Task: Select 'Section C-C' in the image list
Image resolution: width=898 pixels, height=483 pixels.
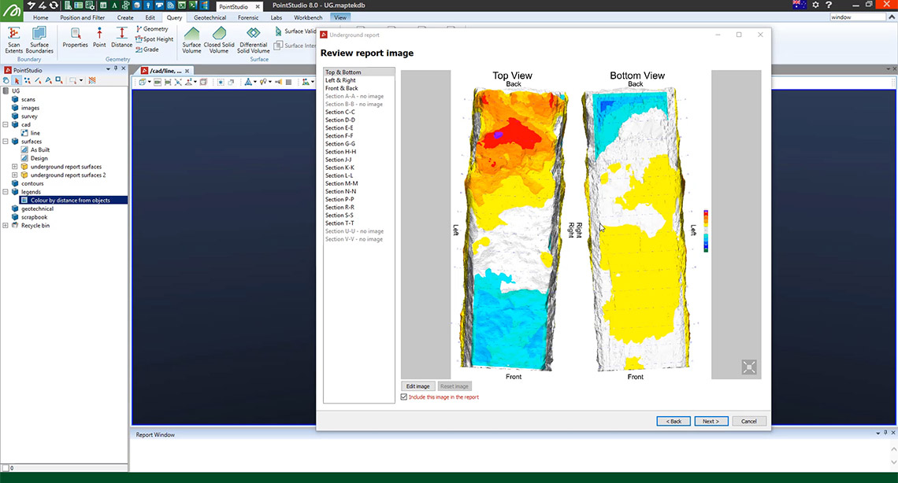Action: tap(340, 112)
